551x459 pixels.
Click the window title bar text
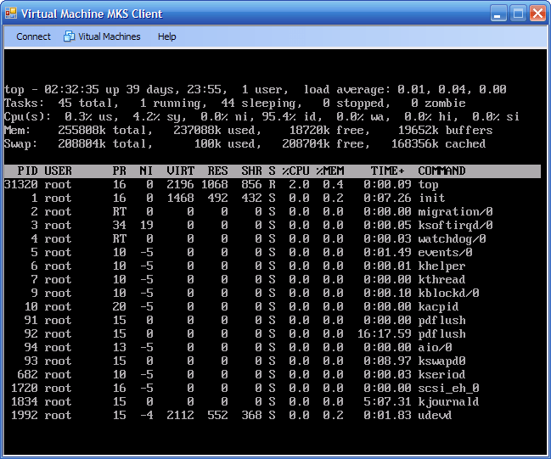92,14
